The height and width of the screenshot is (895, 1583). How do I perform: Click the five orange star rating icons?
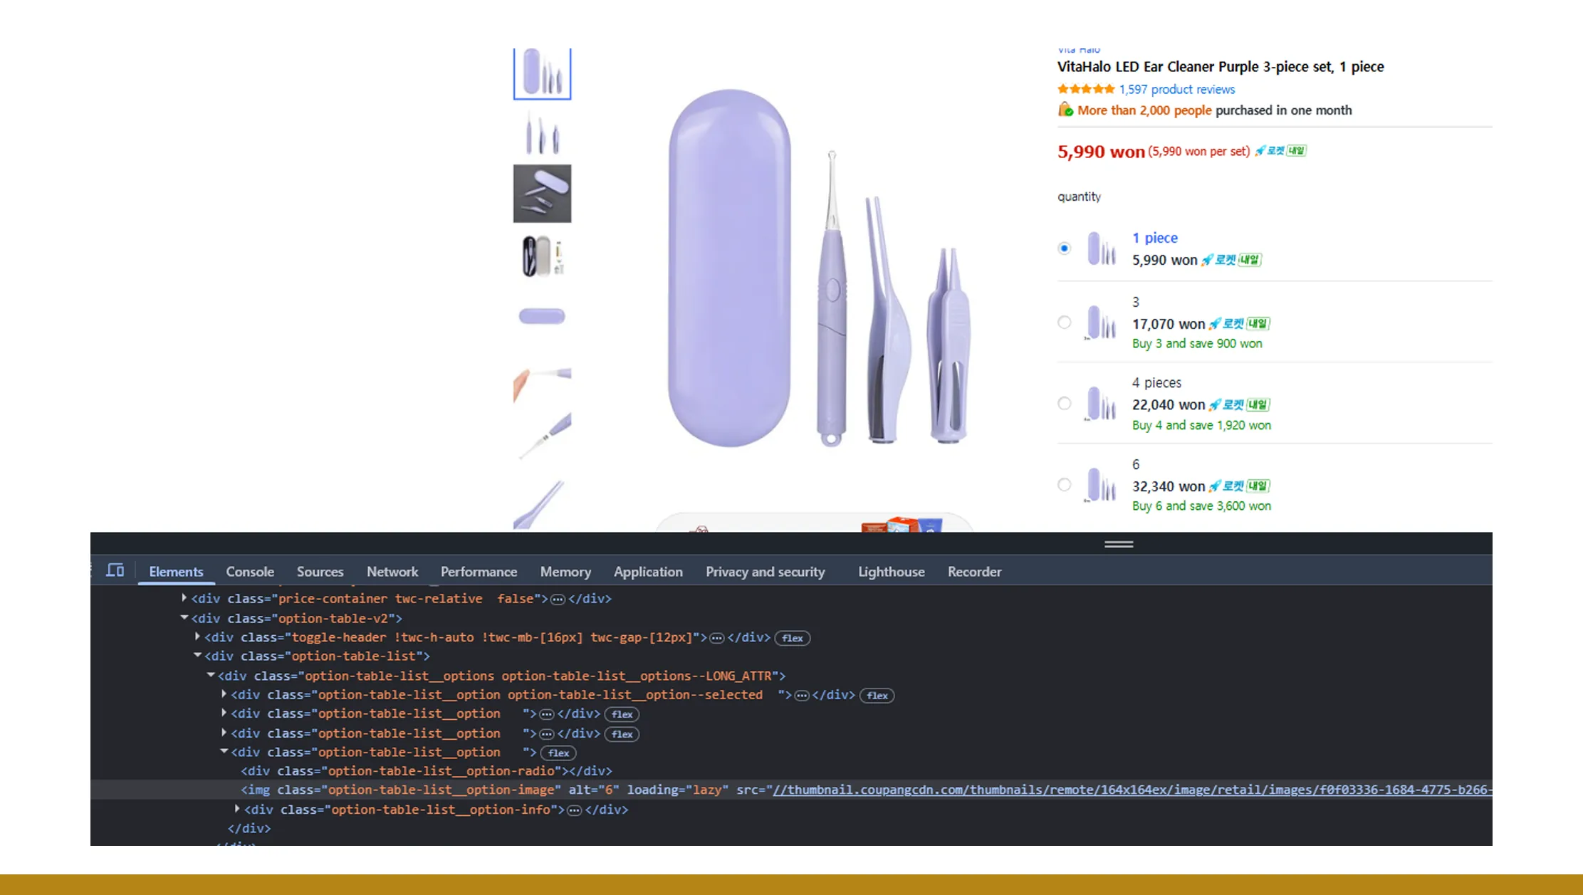coord(1086,89)
